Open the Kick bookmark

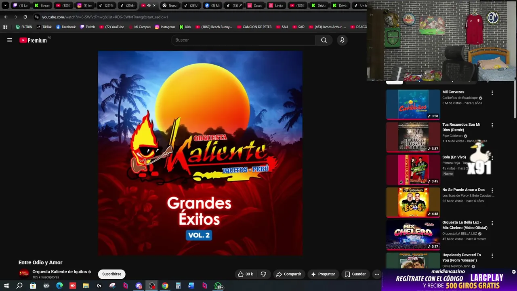185,27
